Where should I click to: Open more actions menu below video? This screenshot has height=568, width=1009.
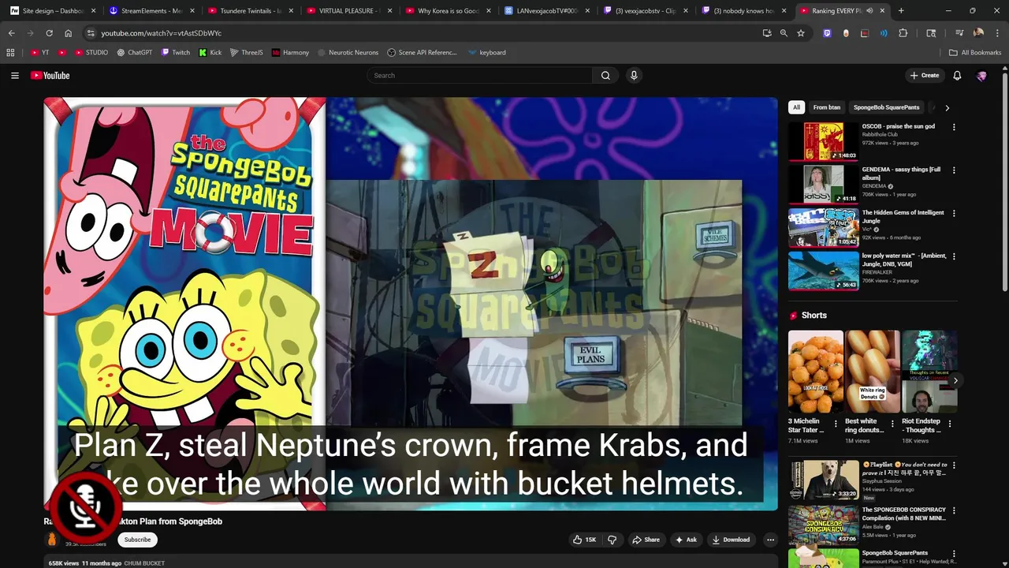point(770,540)
